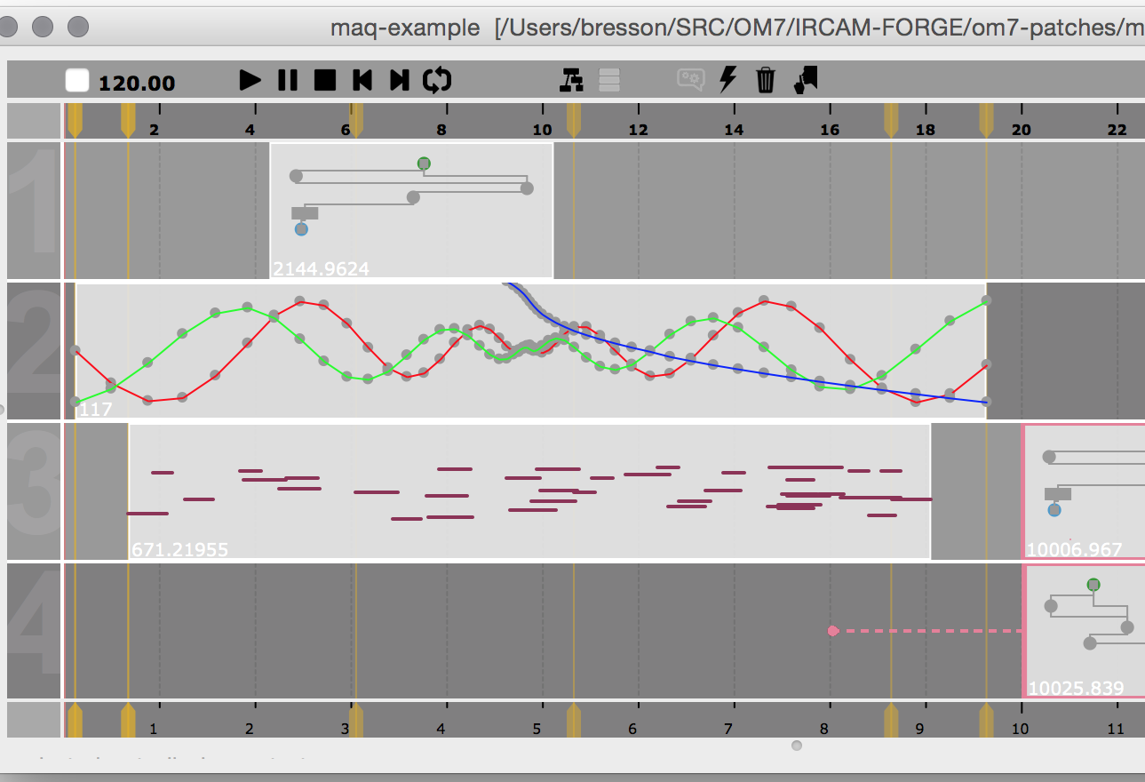The image size is (1145, 782).
Task: Jump to the previous marker
Action: coord(362,81)
